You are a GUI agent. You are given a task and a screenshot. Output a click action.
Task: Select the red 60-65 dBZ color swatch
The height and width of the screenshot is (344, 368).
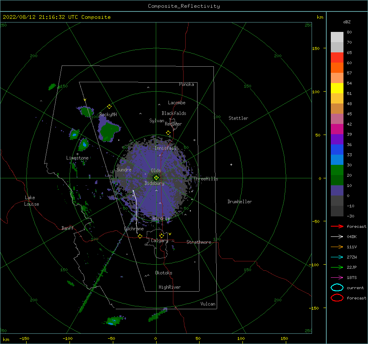(337, 57)
